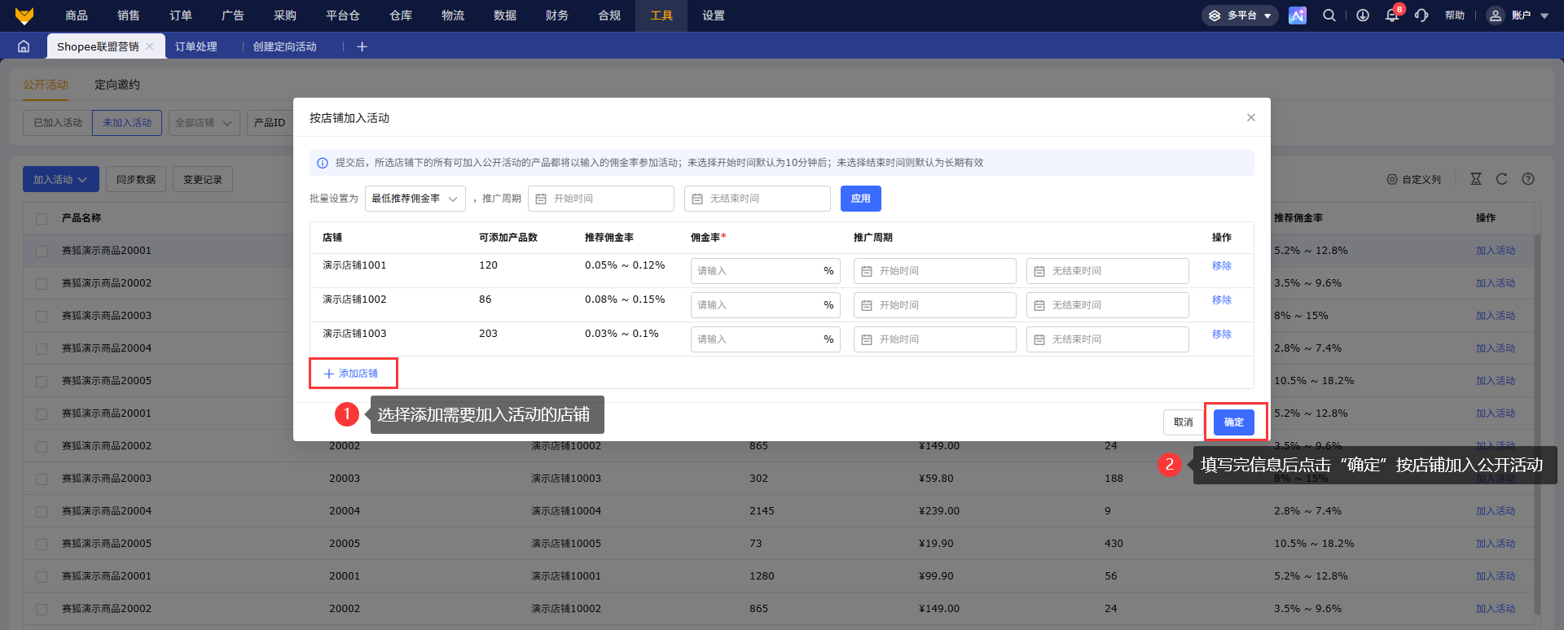This screenshot has width=1564, height=630.
Task: Close the Shopee联盟营销 tab
Action: (150, 46)
